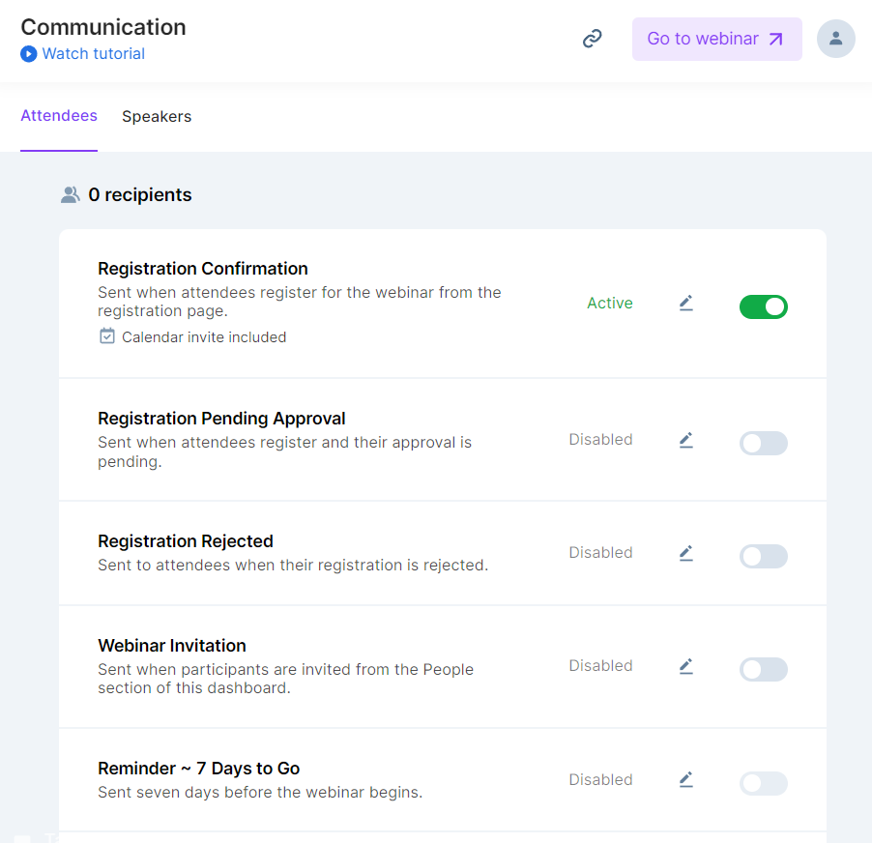Edit the Reminder 7 Days email
Screen dimensions: 872x843
pos(686,779)
